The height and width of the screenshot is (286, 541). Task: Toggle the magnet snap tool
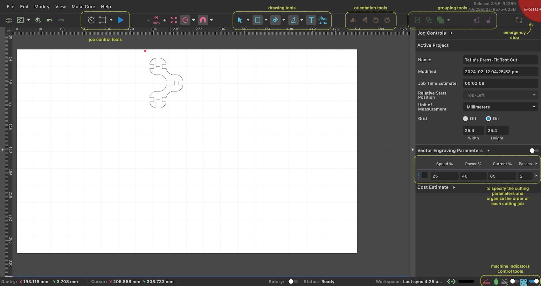click(203, 20)
